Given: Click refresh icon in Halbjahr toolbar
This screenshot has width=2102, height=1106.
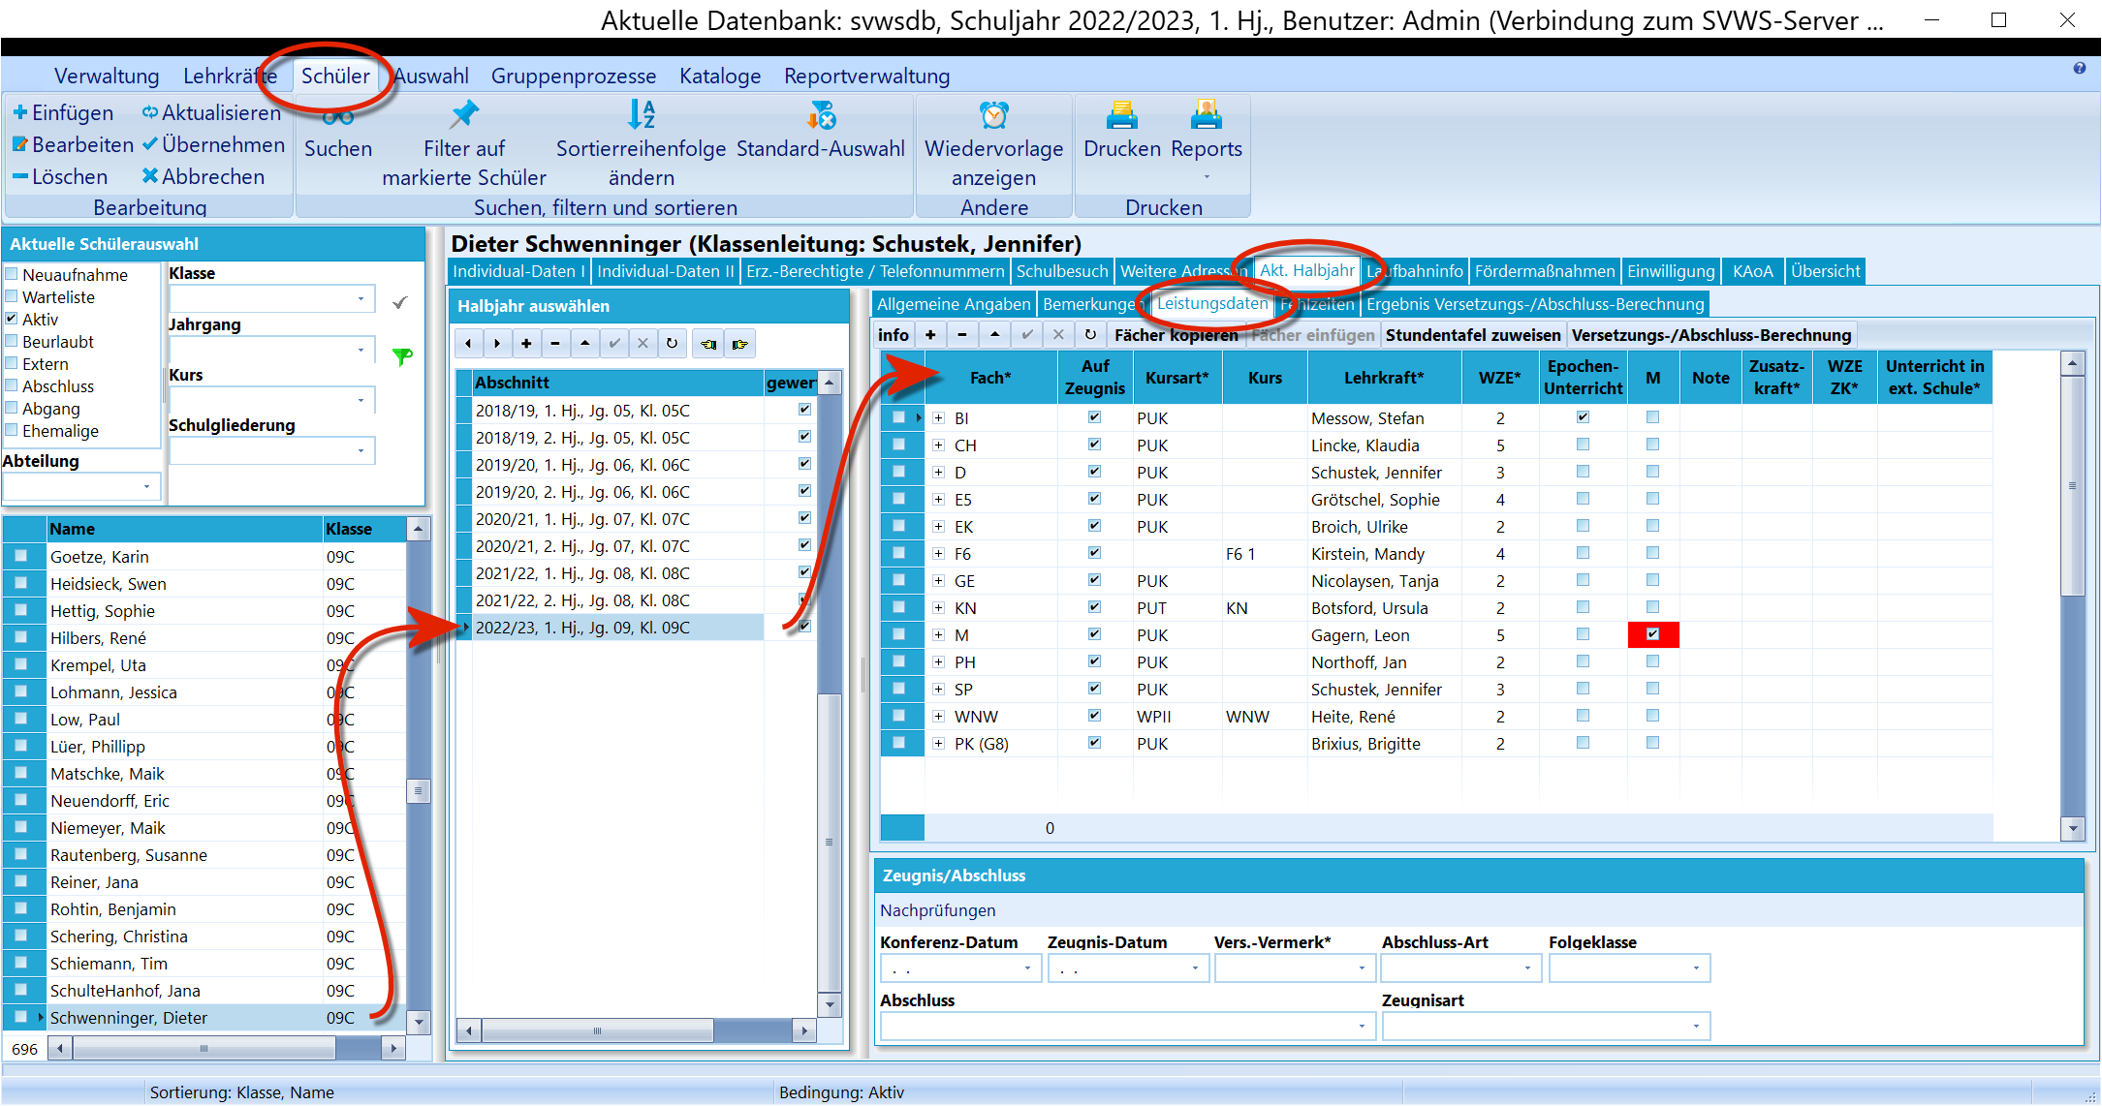Looking at the screenshot, I should point(672,344).
